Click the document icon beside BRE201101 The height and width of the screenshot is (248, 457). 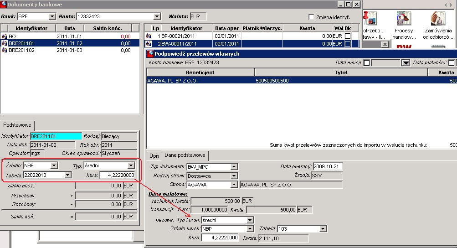4,43
